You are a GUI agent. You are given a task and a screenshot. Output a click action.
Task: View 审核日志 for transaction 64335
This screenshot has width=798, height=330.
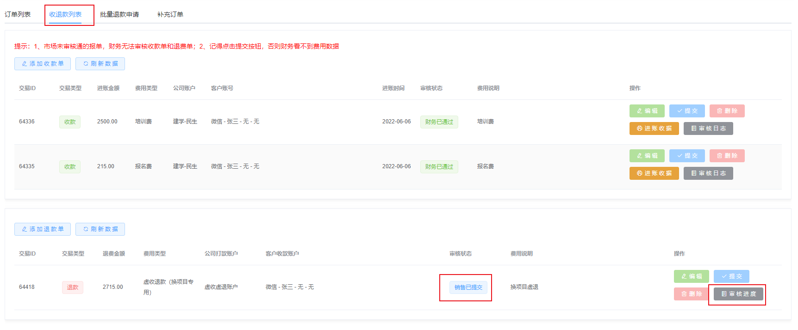point(708,173)
